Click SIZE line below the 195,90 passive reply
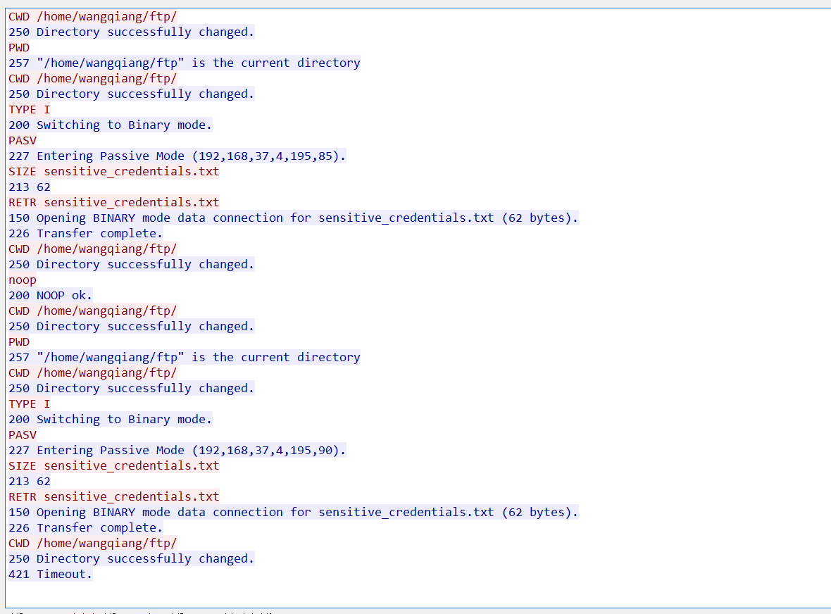The width and height of the screenshot is (831, 614). click(113, 465)
